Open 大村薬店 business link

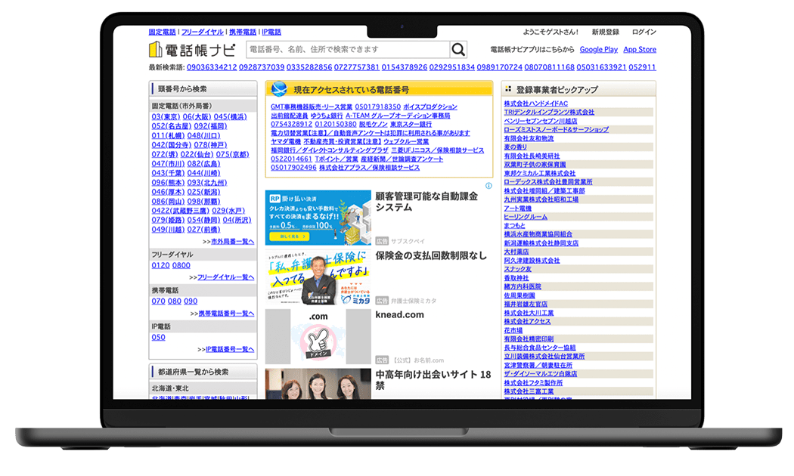pos(516,252)
